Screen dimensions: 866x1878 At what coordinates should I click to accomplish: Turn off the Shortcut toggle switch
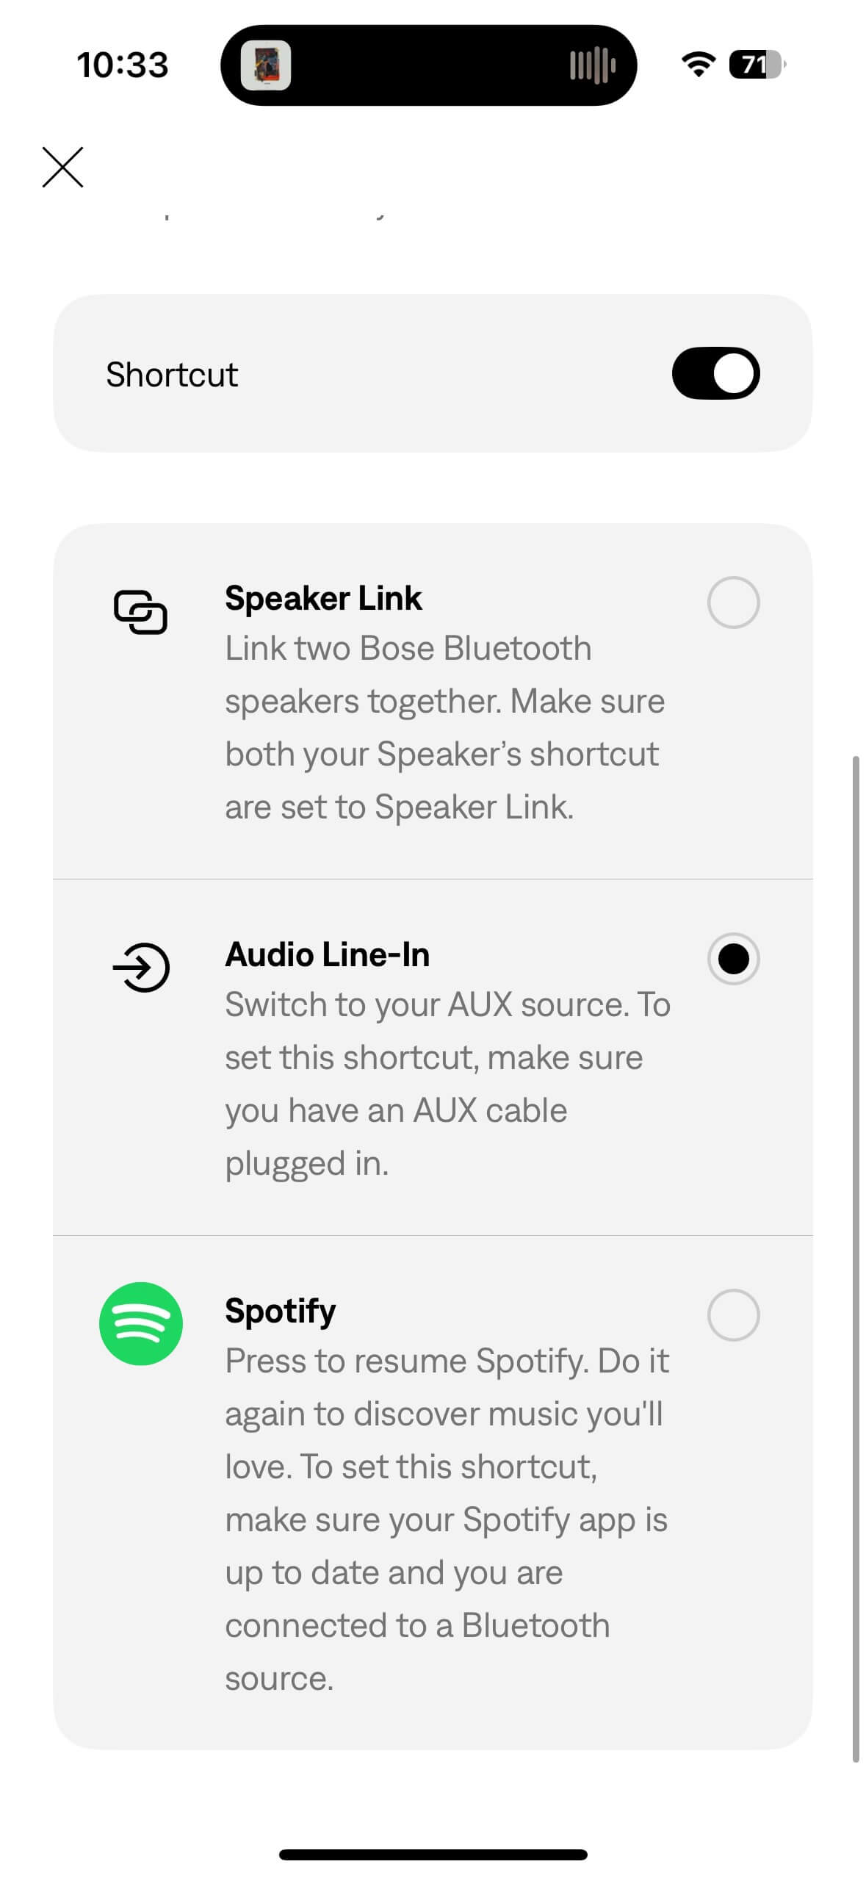(715, 373)
